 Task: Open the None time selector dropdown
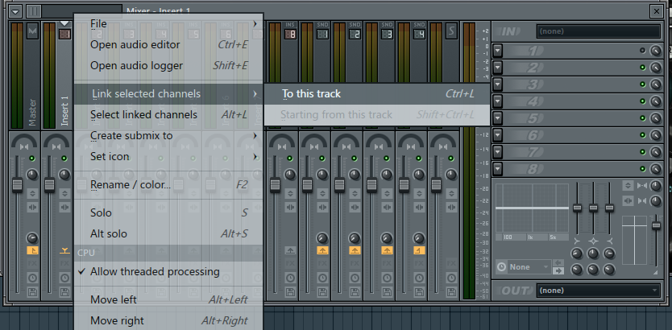(x=529, y=267)
